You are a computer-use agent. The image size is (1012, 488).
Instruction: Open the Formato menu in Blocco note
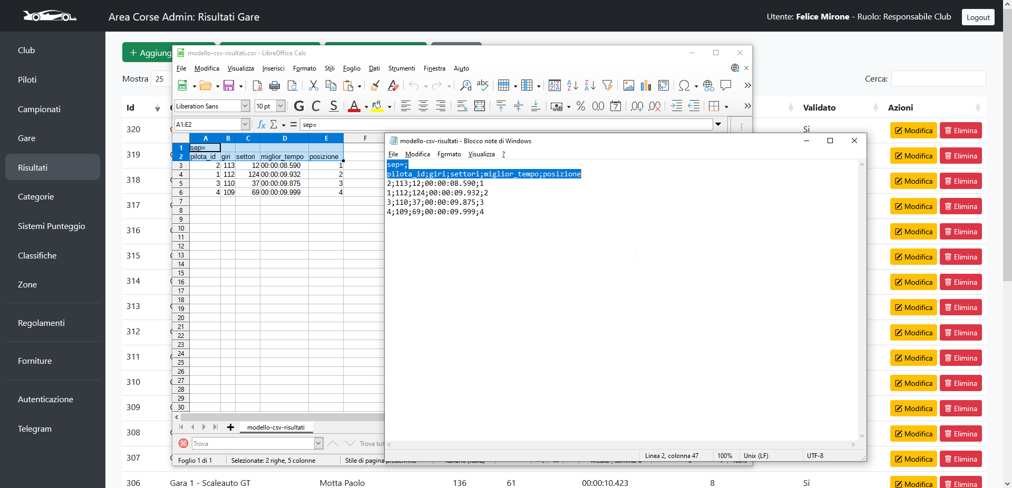(x=449, y=154)
